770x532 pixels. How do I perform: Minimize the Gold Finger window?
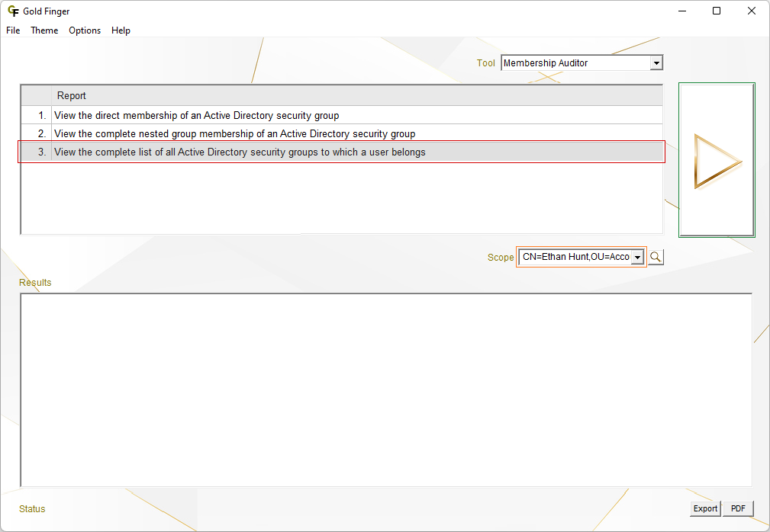(x=682, y=11)
